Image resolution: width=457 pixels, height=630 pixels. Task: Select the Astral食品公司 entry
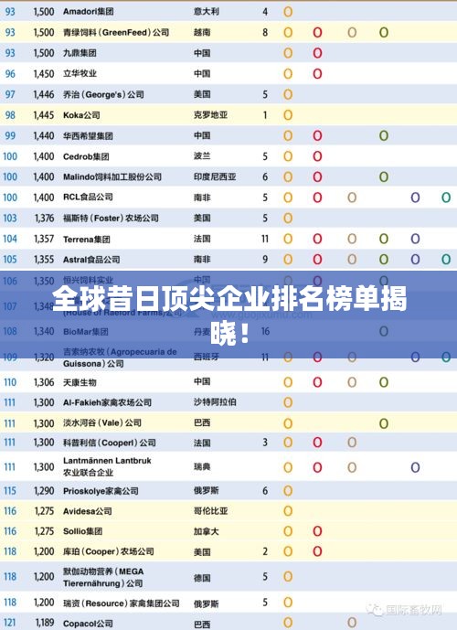click(91, 260)
